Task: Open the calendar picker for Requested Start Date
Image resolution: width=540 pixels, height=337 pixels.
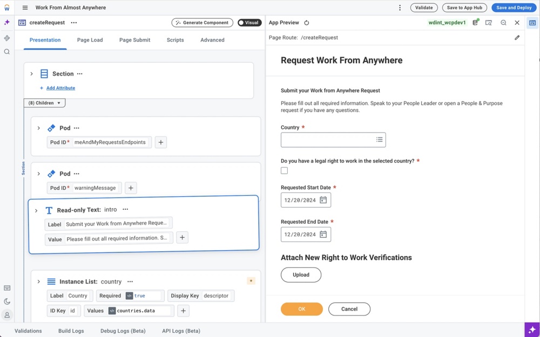Action: 323,200
